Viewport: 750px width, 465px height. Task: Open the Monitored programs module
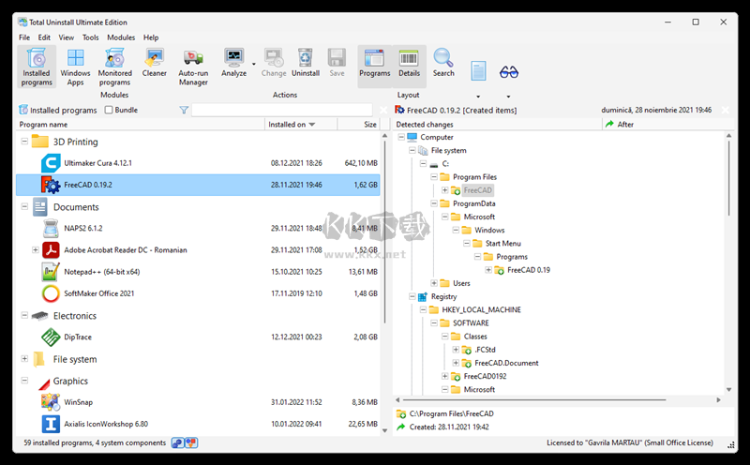[114, 67]
